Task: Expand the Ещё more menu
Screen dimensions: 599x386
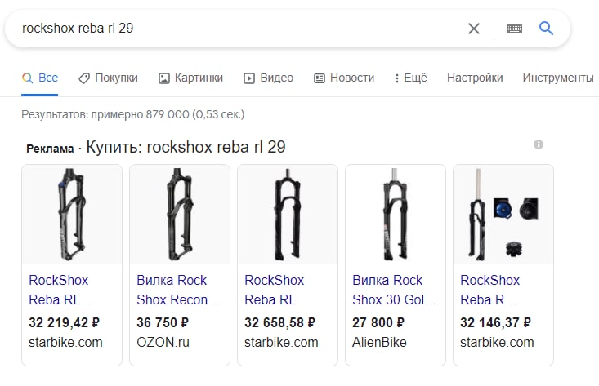Action: point(411,78)
